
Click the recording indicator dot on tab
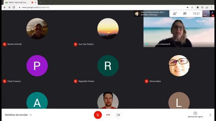[x=32, y=2]
